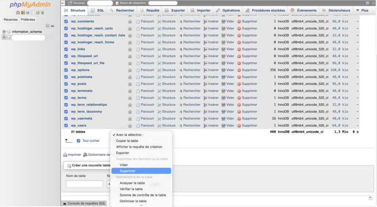377x207 pixels.
Task: Click the up arrow beside Tout cocher
Action: [x=68, y=141]
